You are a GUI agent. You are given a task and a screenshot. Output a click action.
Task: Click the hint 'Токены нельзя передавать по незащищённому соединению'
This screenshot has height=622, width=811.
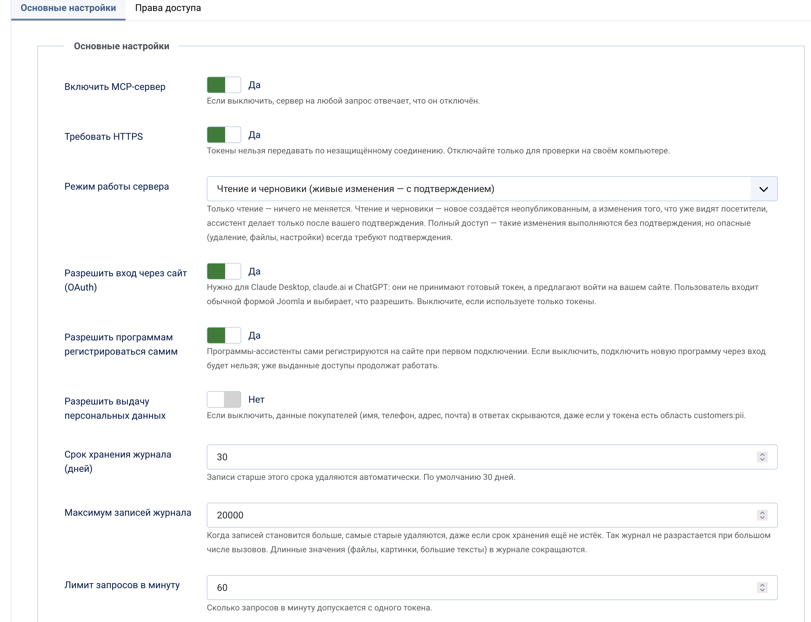tap(438, 151)
